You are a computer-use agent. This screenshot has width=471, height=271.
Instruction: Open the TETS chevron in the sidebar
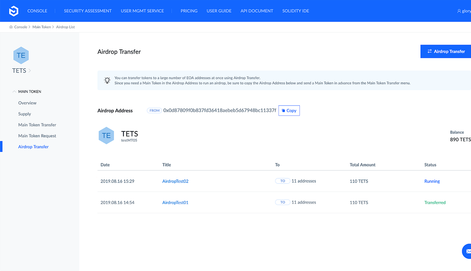(x=30, y=71)
